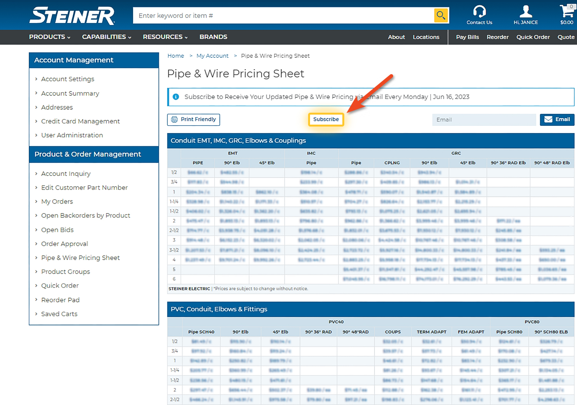Open the Locations link
Screen dimensions: 577x405
tap(426, 37)
